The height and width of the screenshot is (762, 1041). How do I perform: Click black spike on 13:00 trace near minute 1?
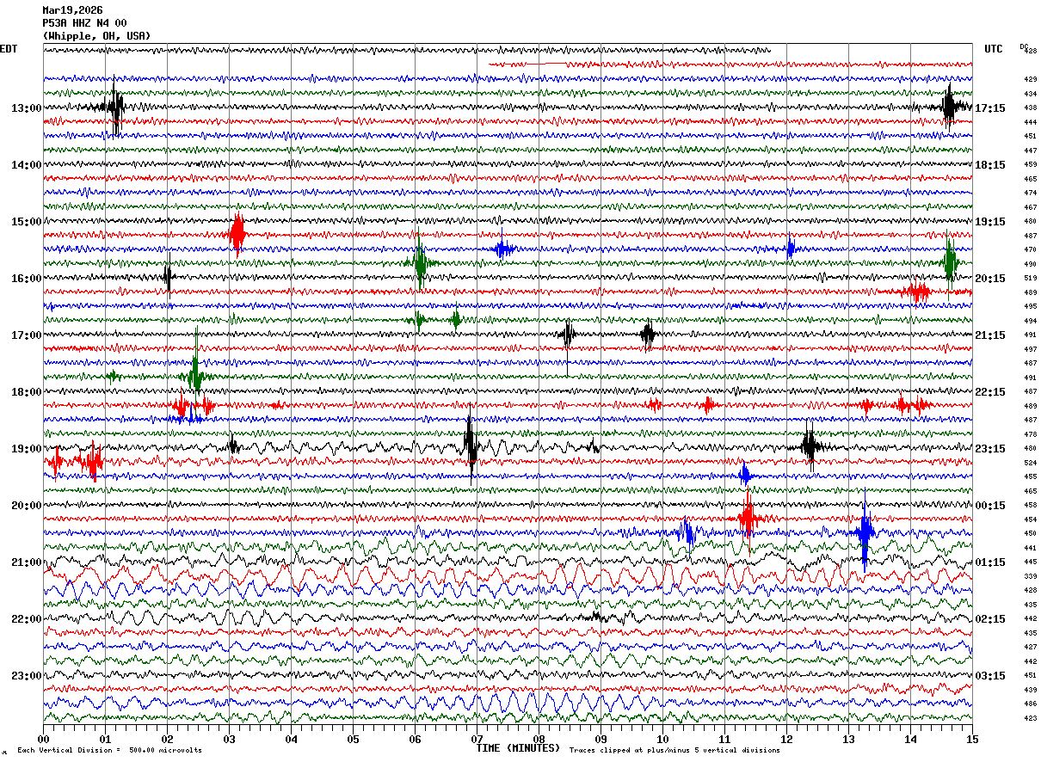(116, 107)
